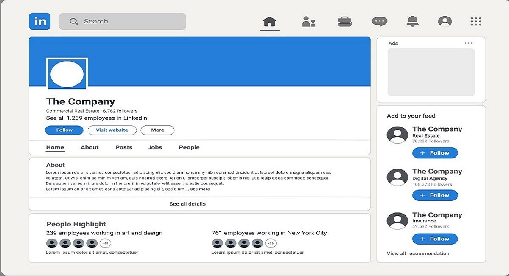The image size is (509, 276).
Task: Click the three-dot menu in Ads panel
Action: click(468, 43)
